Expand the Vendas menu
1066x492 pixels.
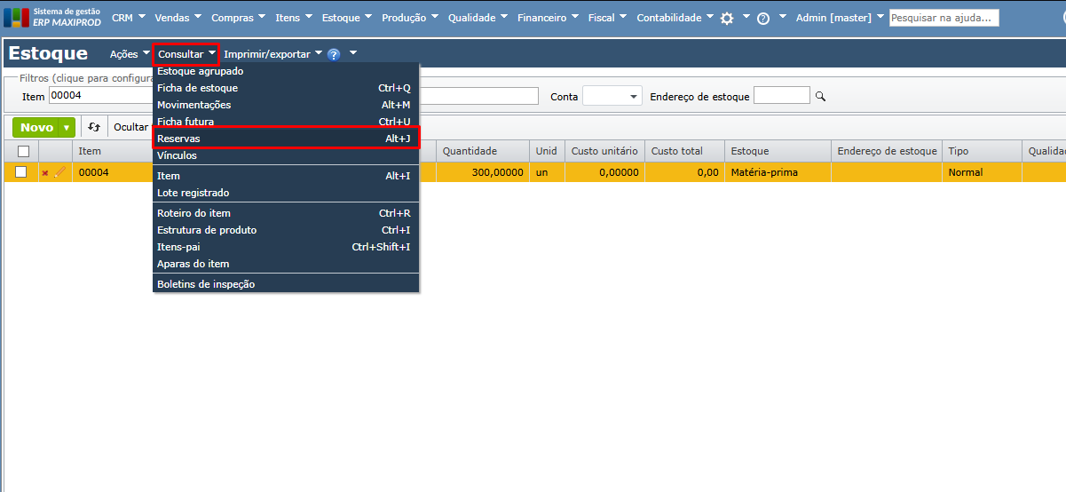(x=178, y=18)
